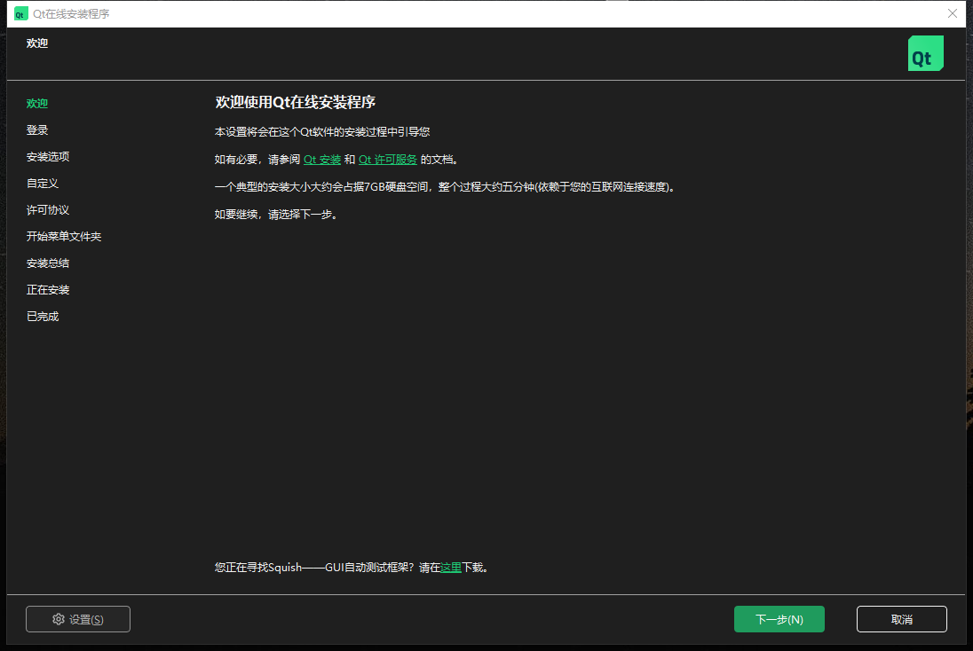Select the 已完成 step in the sidebar
The height and width of the screenshot is (651, 973).
point(43,317)
